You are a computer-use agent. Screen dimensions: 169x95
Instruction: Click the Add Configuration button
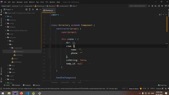[137, 6]
